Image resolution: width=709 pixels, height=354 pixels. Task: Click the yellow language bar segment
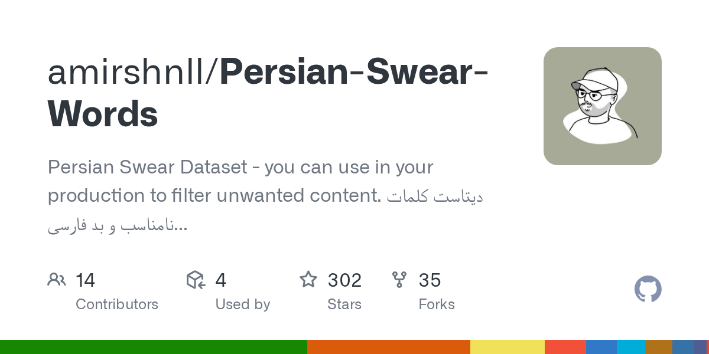coord(507,347)
